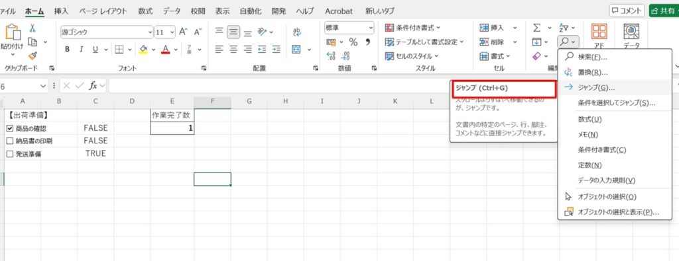
Task: Click inside the formula bar
Action: [x=279, y=86]
